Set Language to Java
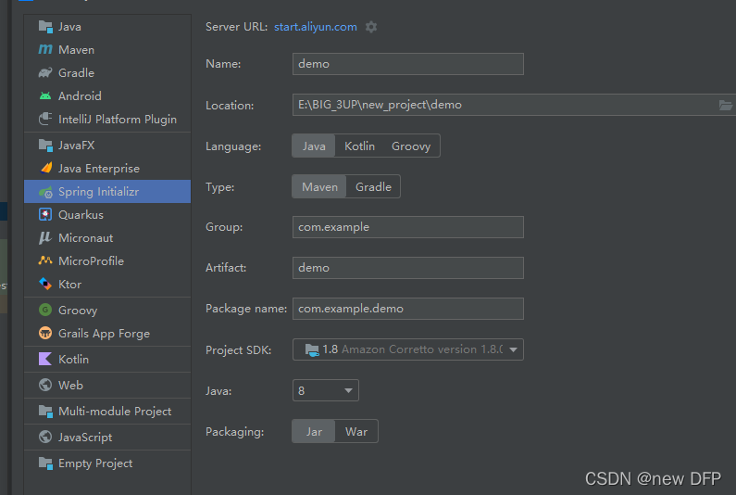 tap(314, 146)
